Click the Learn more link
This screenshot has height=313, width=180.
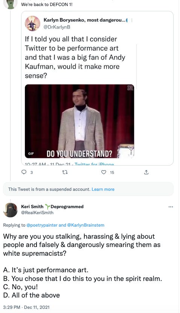click(103, 189)
